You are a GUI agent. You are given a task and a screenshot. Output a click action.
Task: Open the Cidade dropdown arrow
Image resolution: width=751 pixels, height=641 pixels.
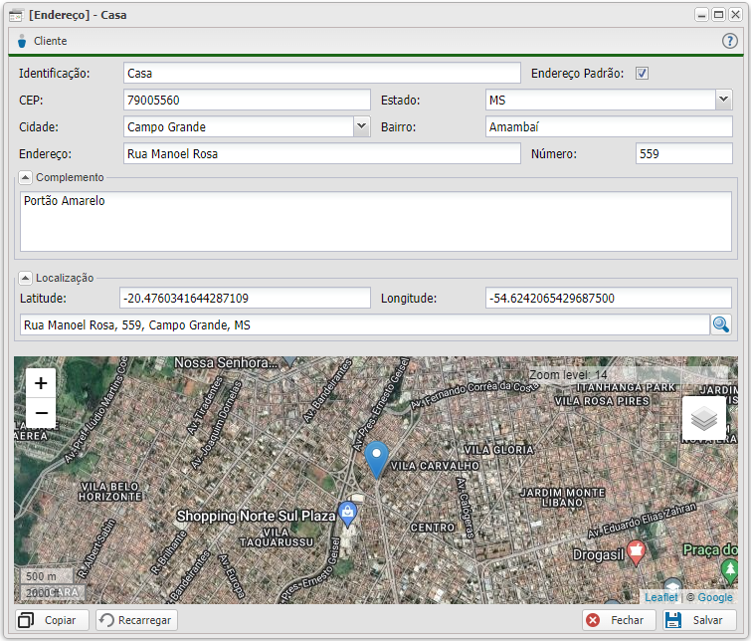coord(361,126)
